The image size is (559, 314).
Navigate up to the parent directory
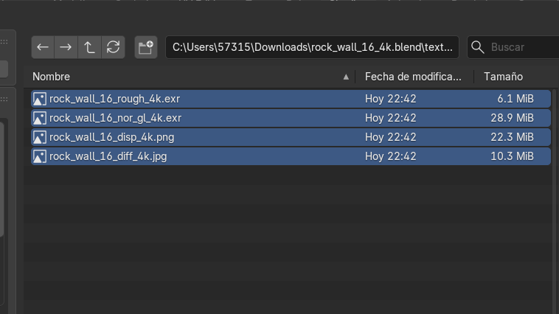89,47
